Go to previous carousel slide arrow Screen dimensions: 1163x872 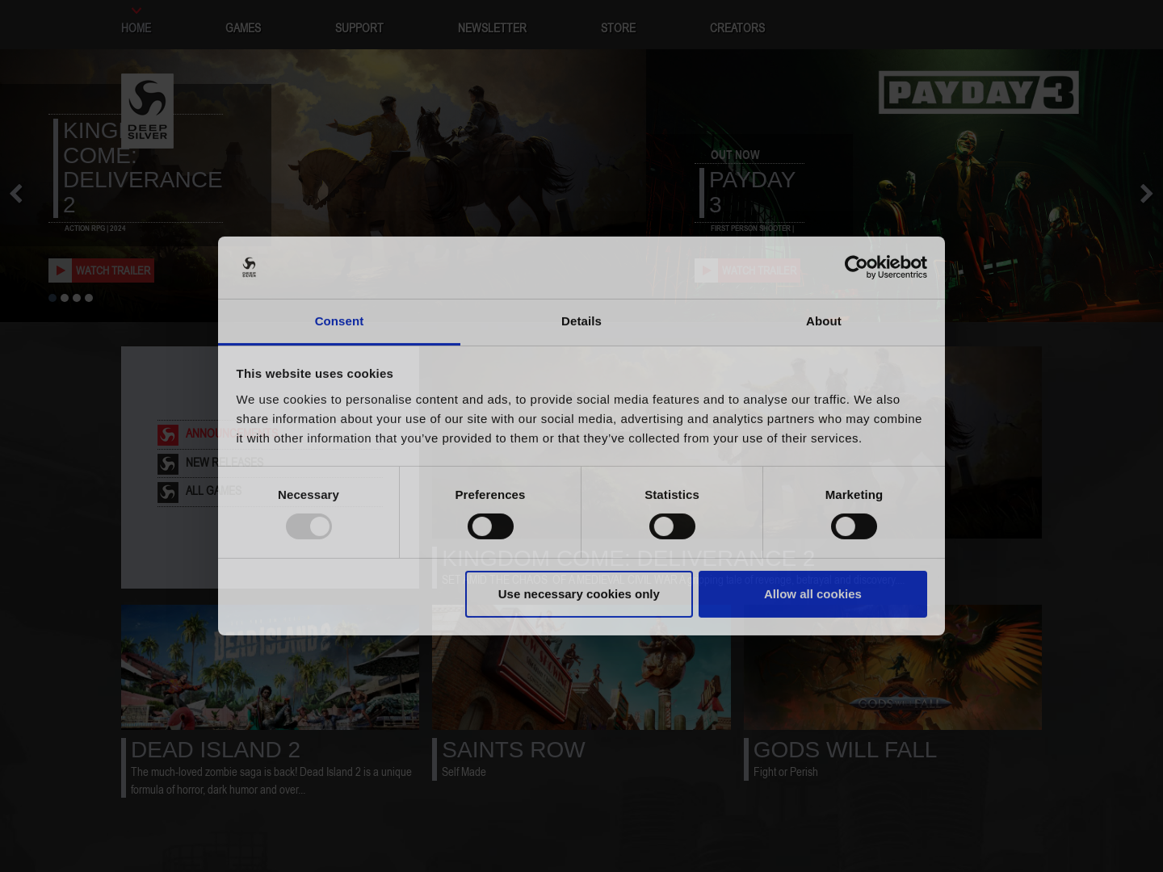(16, 194)
